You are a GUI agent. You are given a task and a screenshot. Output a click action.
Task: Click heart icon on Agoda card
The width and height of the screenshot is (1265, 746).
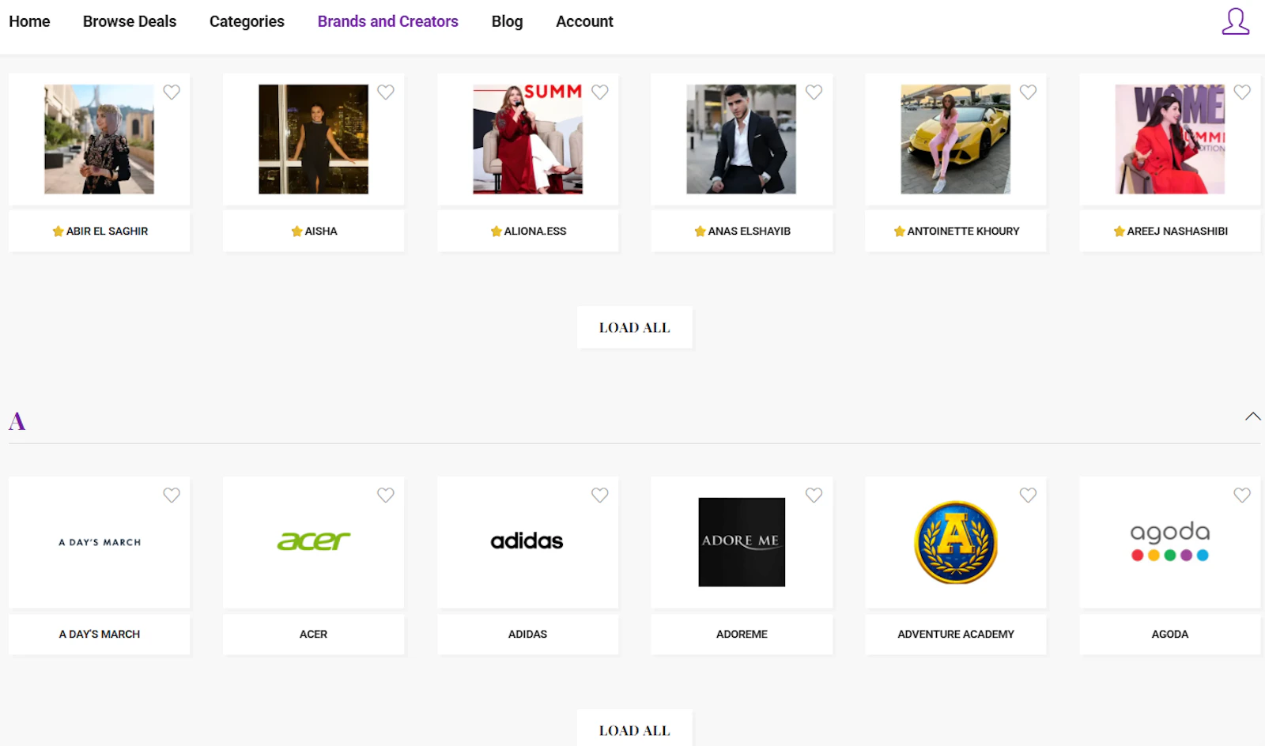1242,495
